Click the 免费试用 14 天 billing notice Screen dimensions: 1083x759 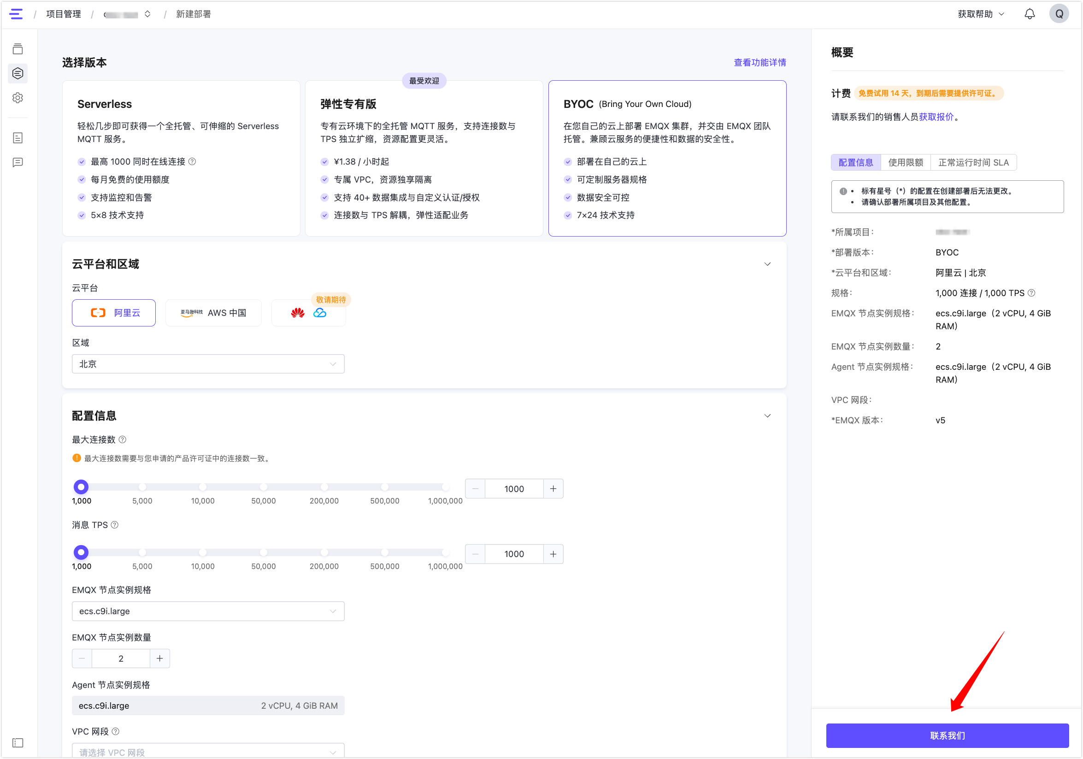[928, 93]
